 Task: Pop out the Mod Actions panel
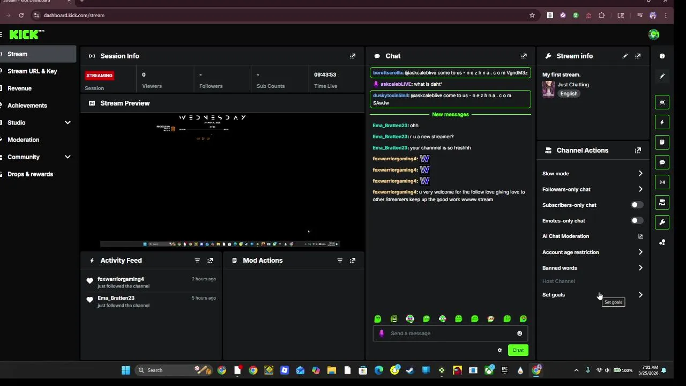[353, 261]
